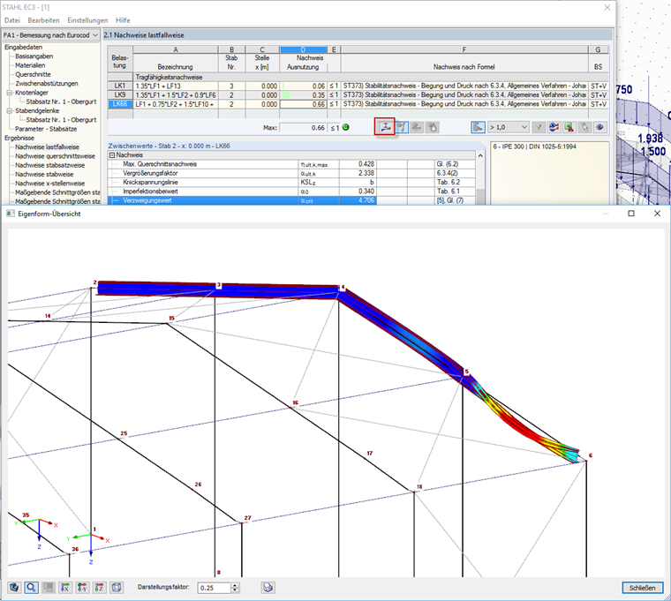Click the blue-red result view mode icon

(x=554, y=127)
